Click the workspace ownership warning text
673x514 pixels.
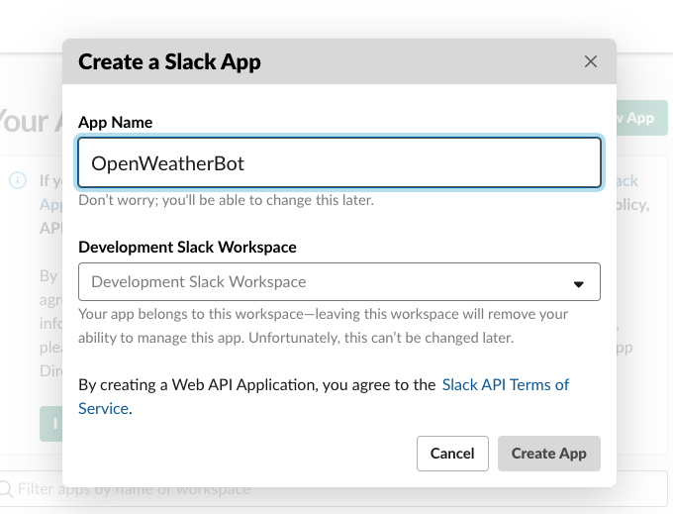tap(323, 325)
